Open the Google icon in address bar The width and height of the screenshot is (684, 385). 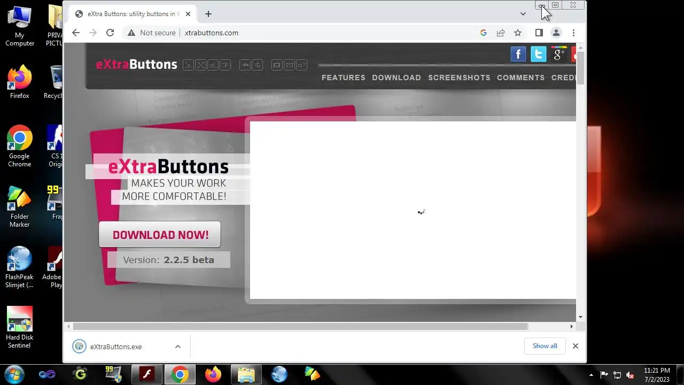(484, 33)
